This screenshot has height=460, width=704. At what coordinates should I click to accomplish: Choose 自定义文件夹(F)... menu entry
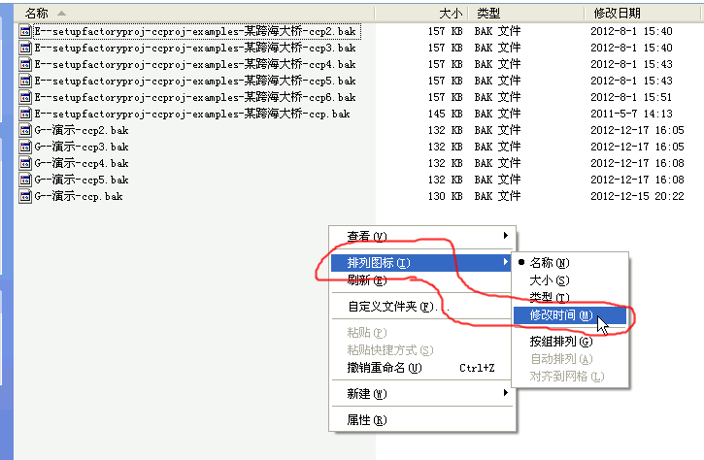click(x=422, y=307)
